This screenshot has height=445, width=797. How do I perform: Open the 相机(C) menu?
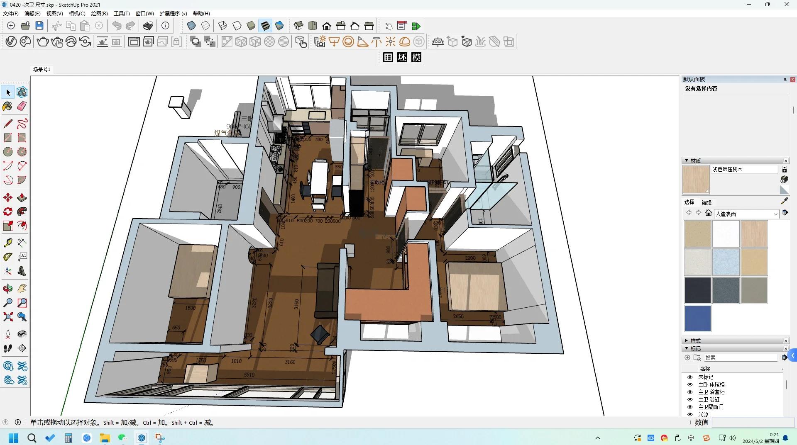[x=77, y=14]
